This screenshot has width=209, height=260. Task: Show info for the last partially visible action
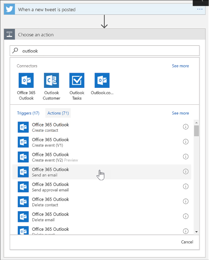pos(185,231)
